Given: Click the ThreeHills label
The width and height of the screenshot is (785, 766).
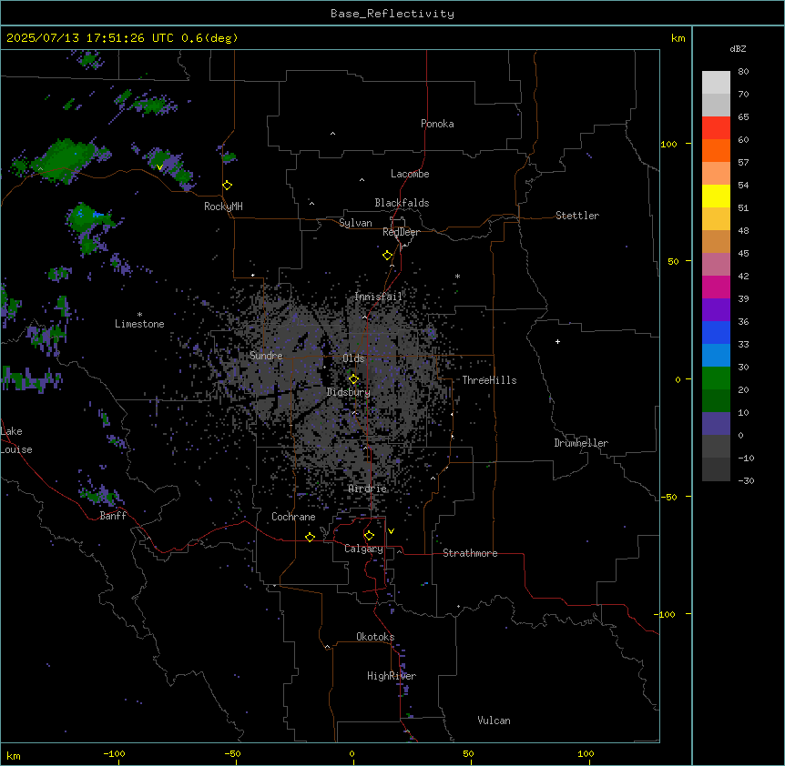Looking at the screenshot, I should coord(489,380).
